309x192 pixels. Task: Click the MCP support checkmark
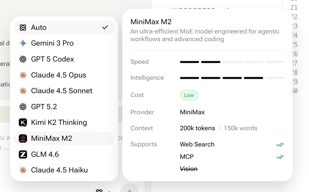coord(280,157)
